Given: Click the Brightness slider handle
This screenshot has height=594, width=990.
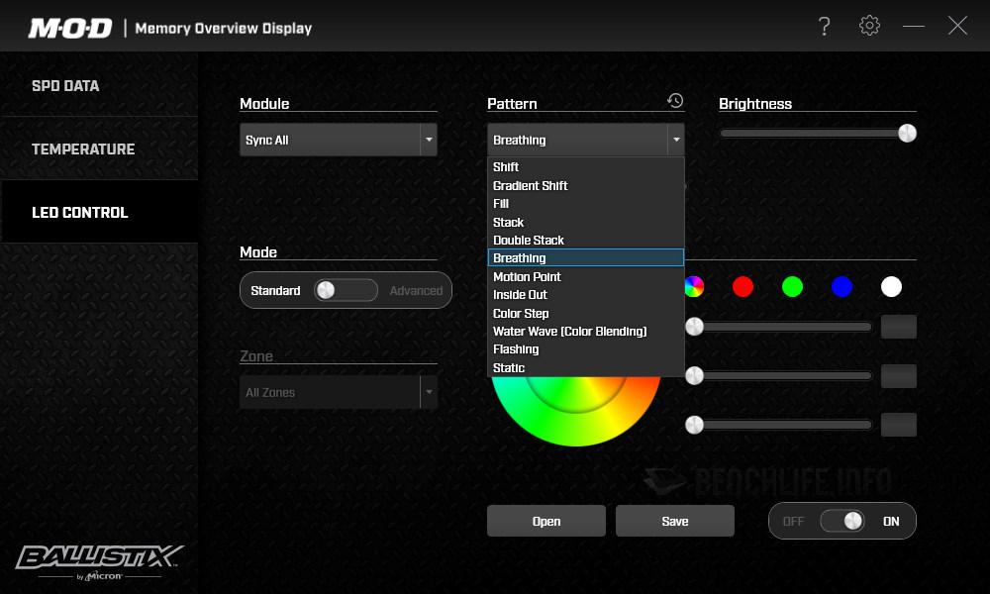Looking at the screenshot, I should pyautogui.click(x=907, y=134).
